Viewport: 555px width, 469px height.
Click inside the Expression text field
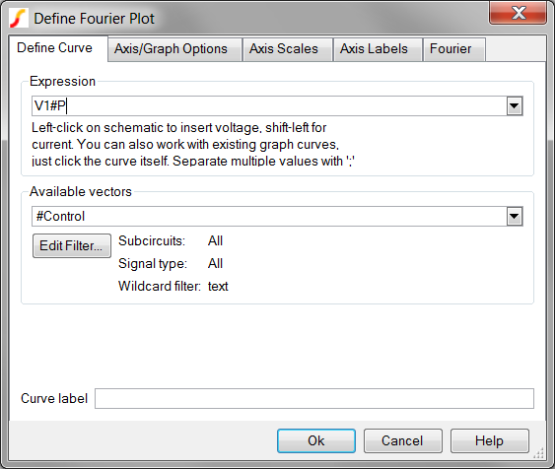click(x=269, y=106)
